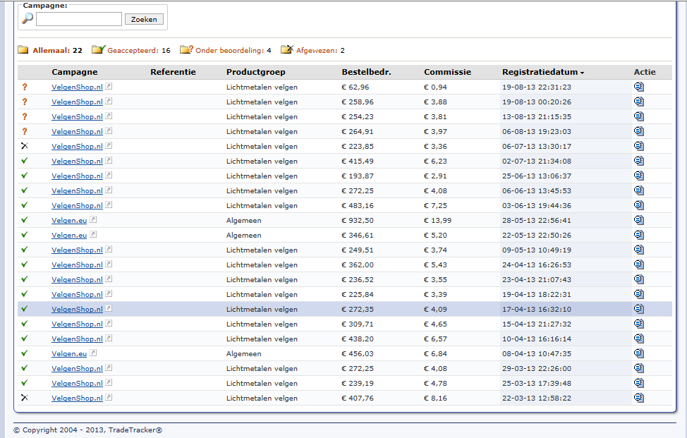Open action icon for 22-03-13 12:58:22 row

pyautogui.click(x=639, y=398)
